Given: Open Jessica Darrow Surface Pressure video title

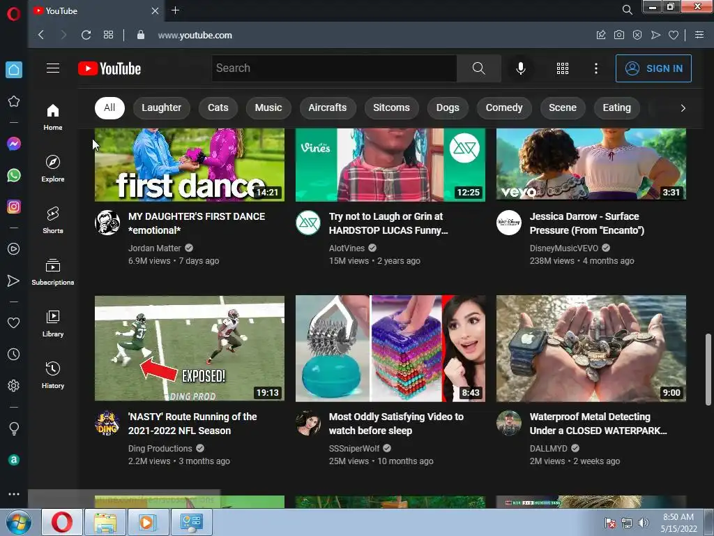Looking at the screenshot, I should 587,223.
